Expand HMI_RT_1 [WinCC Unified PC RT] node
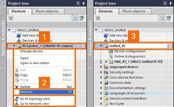174x107 pixels. [x=106, y=62]
